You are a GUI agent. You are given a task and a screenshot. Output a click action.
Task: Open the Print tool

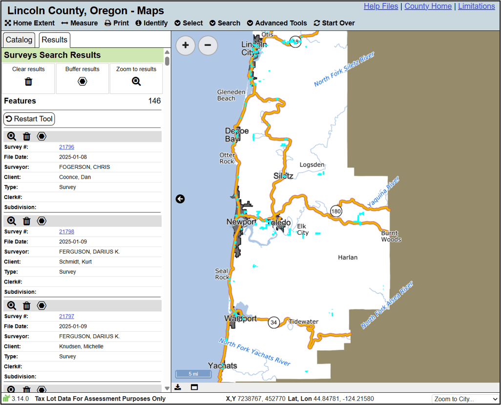117,23
